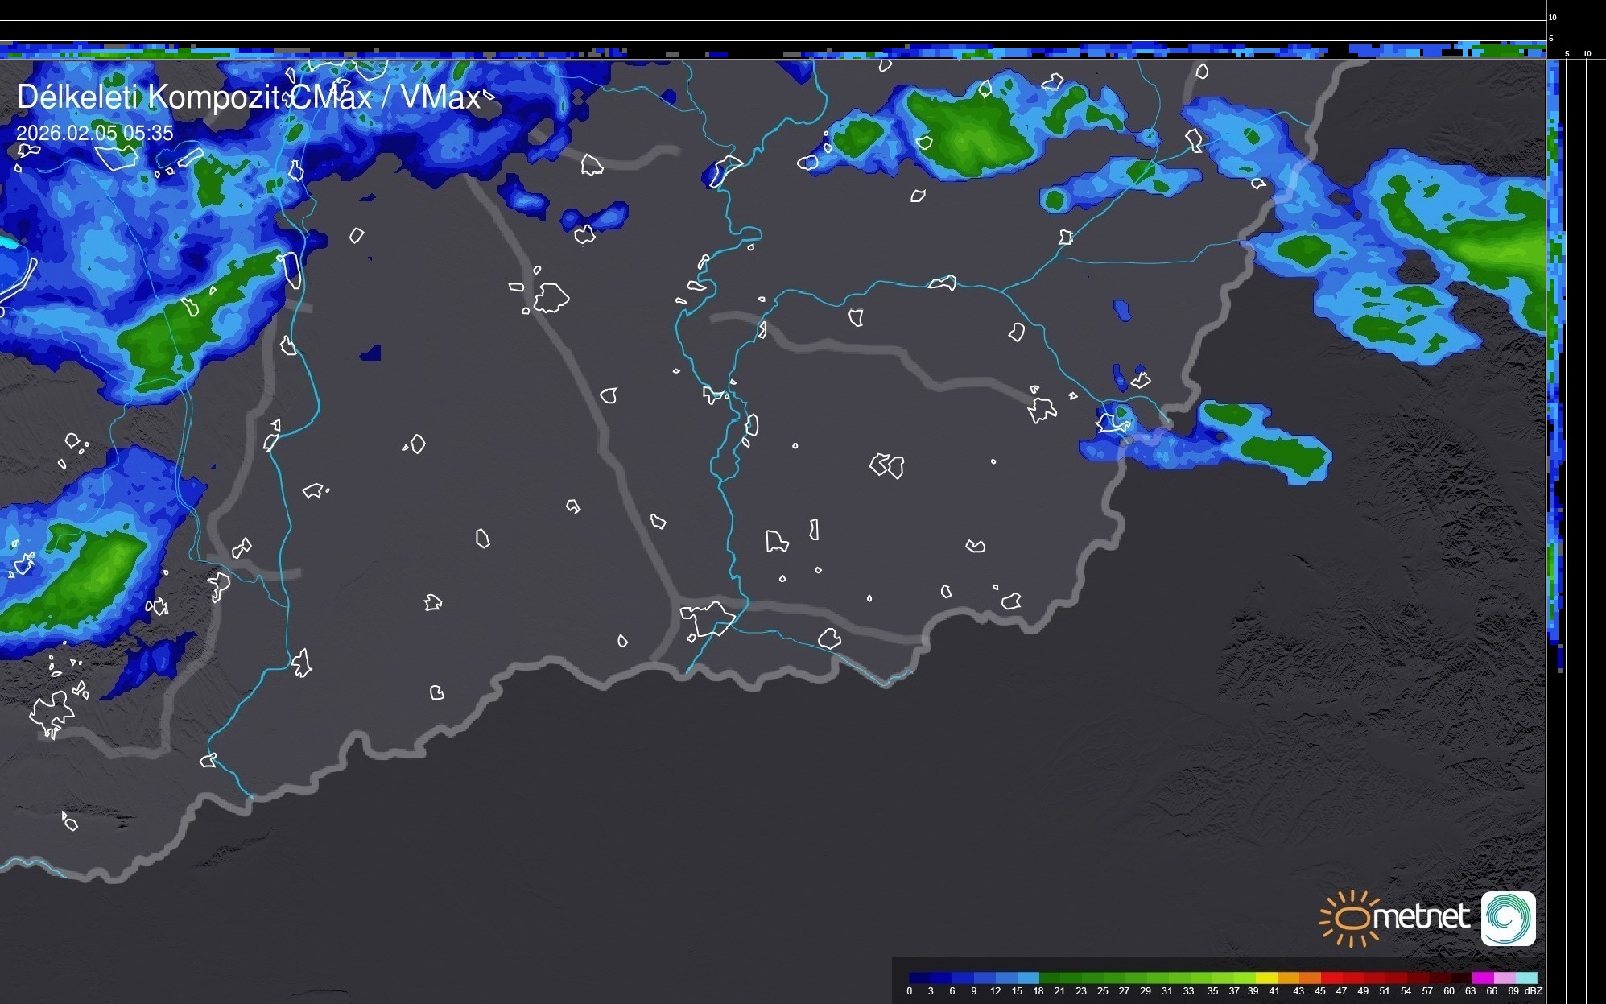
Task: Click the 2026.02.05 05:35 timestamp
Action: pos(94,133)
